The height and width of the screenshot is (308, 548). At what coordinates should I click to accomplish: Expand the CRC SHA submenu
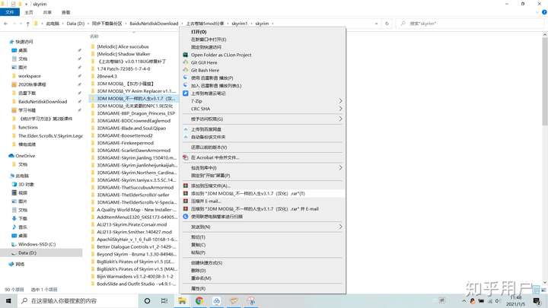340,109
